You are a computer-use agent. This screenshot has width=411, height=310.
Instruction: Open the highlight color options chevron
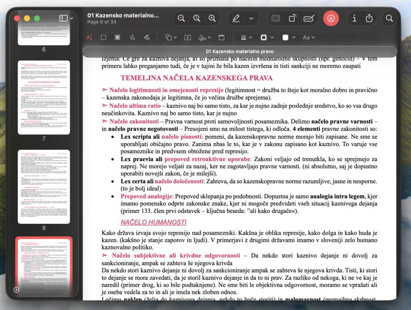click(251, 18)
